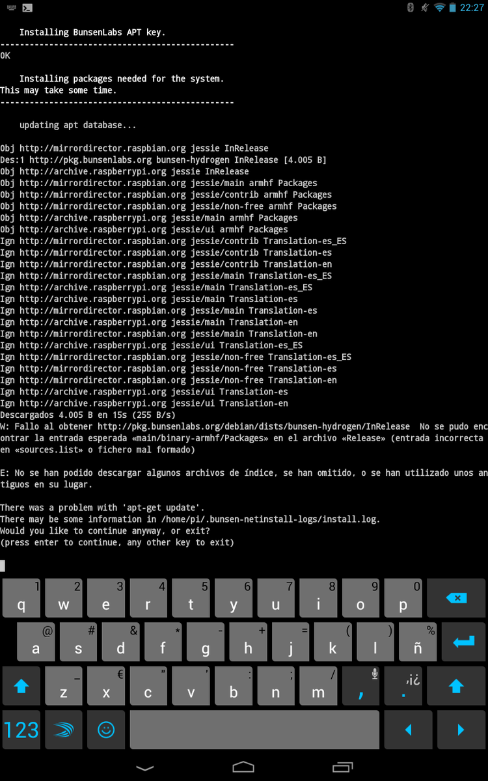488x781 pixels.
Task: Tap the x key
Action: [106, 685]
